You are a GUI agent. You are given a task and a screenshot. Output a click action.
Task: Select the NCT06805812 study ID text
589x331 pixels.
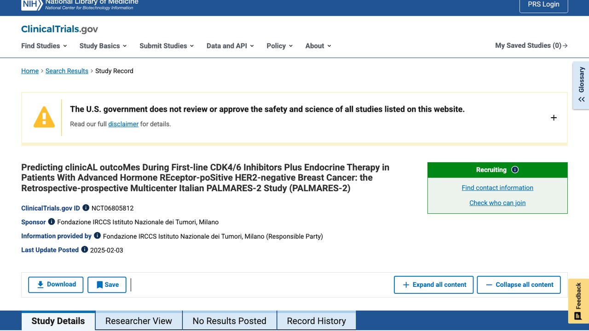[x=112, y=208]
